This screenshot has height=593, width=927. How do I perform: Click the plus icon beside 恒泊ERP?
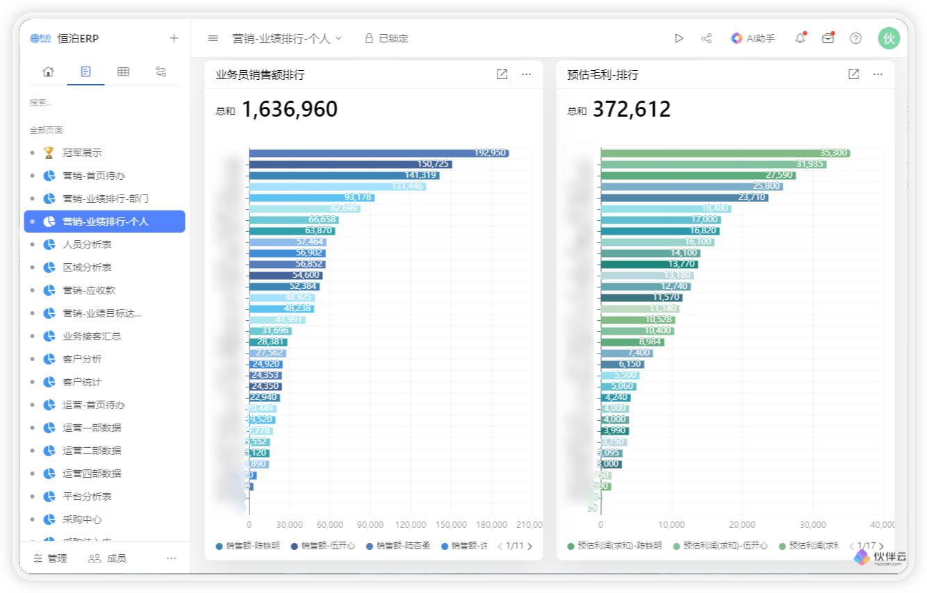[174, 38]
